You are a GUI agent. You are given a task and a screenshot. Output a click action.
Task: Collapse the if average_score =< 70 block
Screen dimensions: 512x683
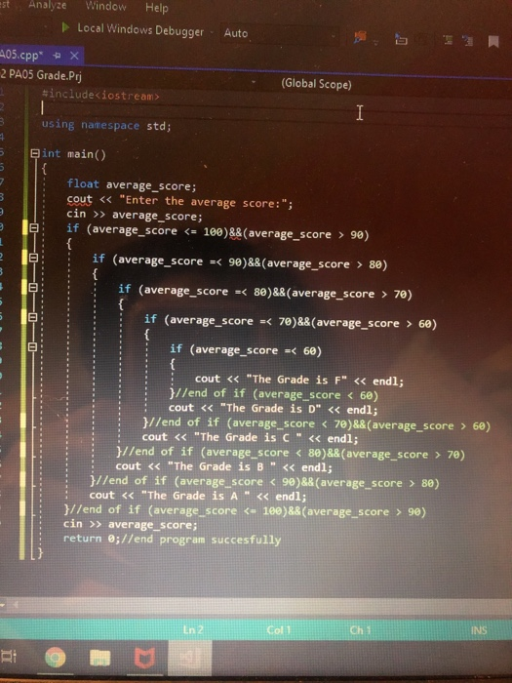pyautogui.click(x=32, y=317)
